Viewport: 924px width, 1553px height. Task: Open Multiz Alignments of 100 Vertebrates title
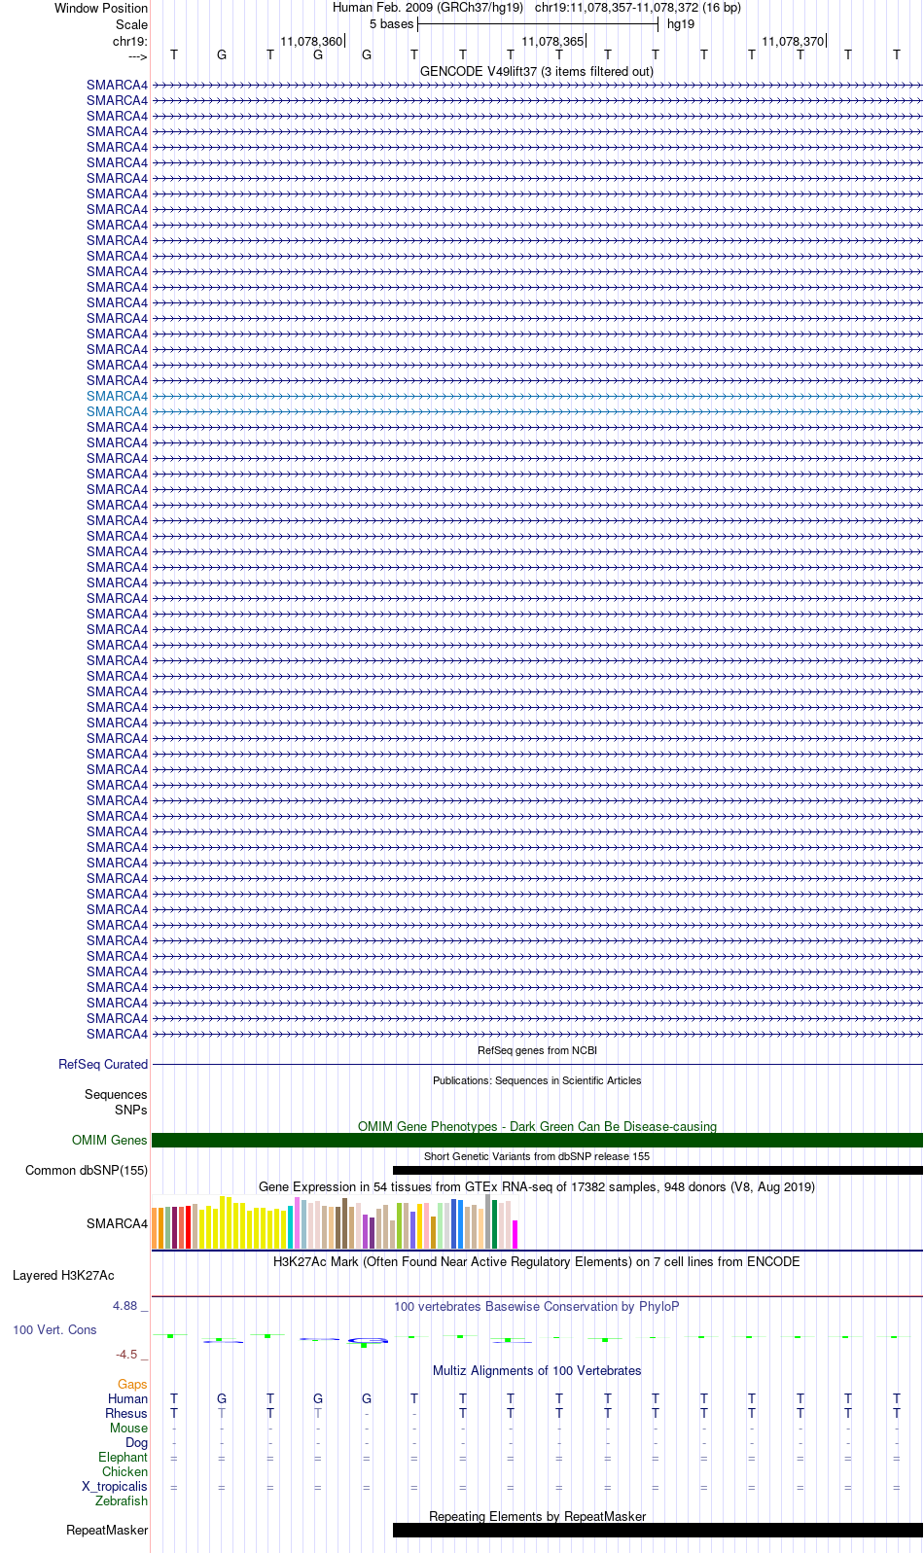[x=537, y=1370]
